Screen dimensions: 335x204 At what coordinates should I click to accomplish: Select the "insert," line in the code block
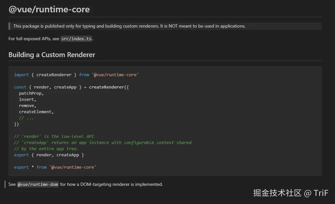pos(28,100)
